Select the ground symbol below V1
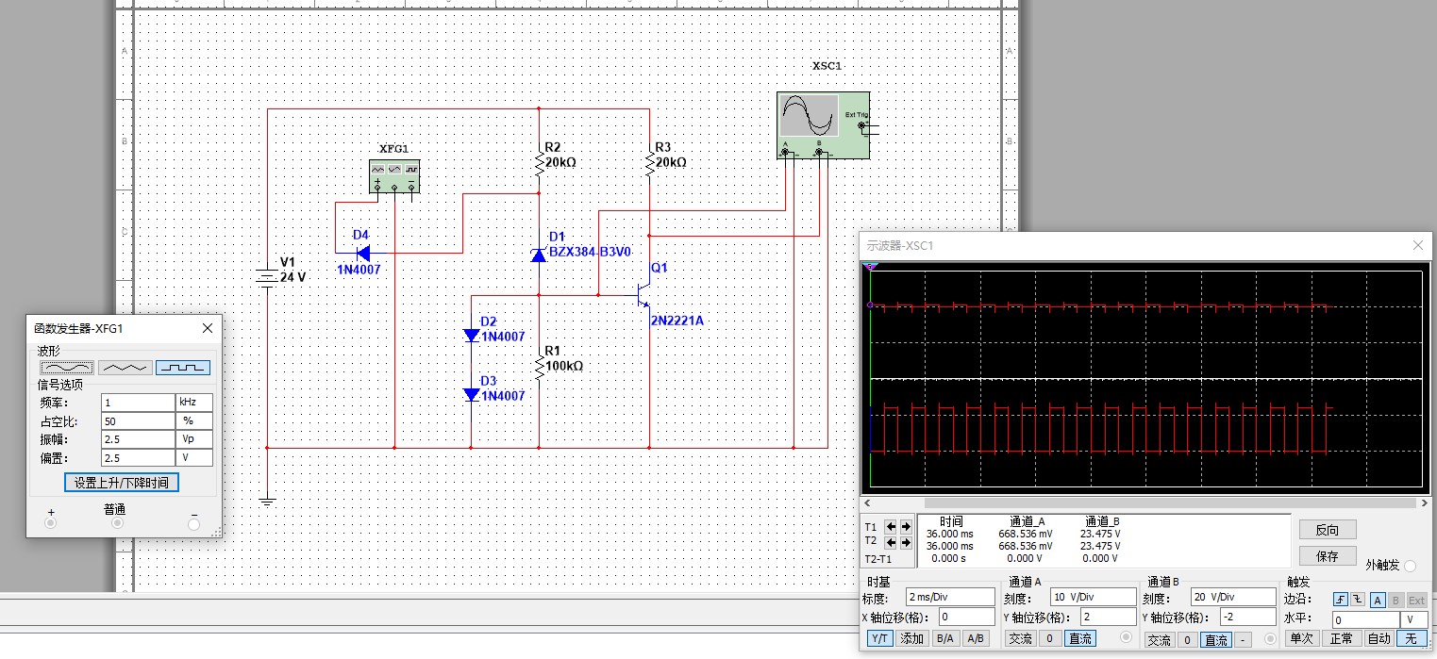This screenshot has width=1437, height=659. [268, 501]
